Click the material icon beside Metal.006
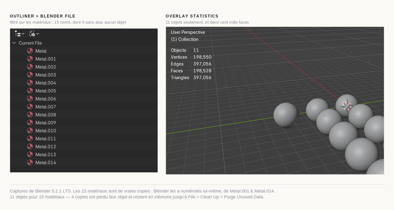Screen dimensions: 394x210 [30, 99]
